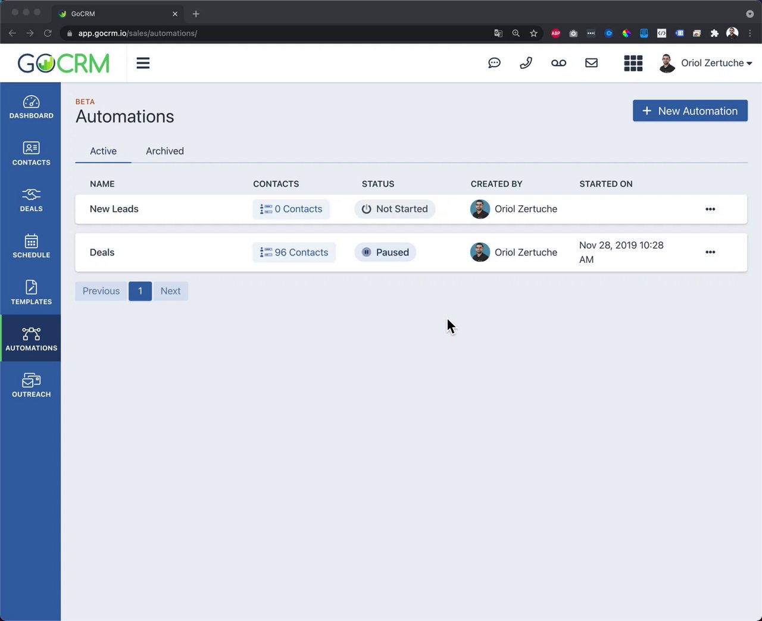Click the STARTED ON column header
This screenshot has height=621, width=762.
pos(605,184)
